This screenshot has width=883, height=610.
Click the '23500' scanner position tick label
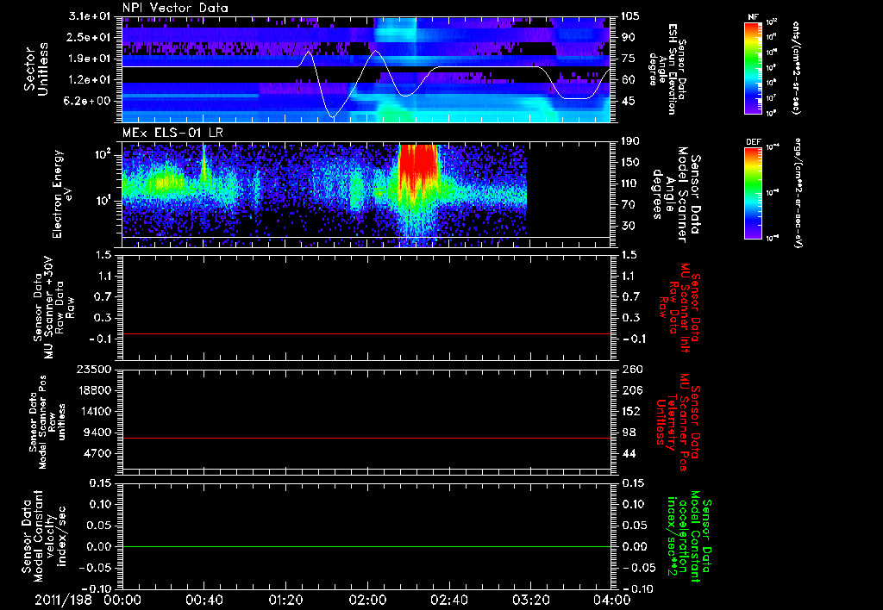(x=95, y=369)
